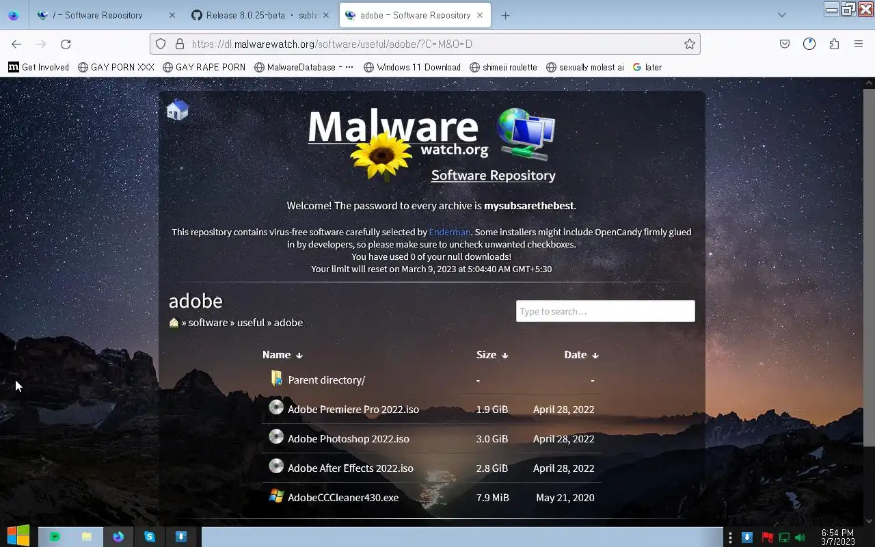The image size is (875, 547).
Task: Open the Get Involved bookmark
Action: pos(39,67)
